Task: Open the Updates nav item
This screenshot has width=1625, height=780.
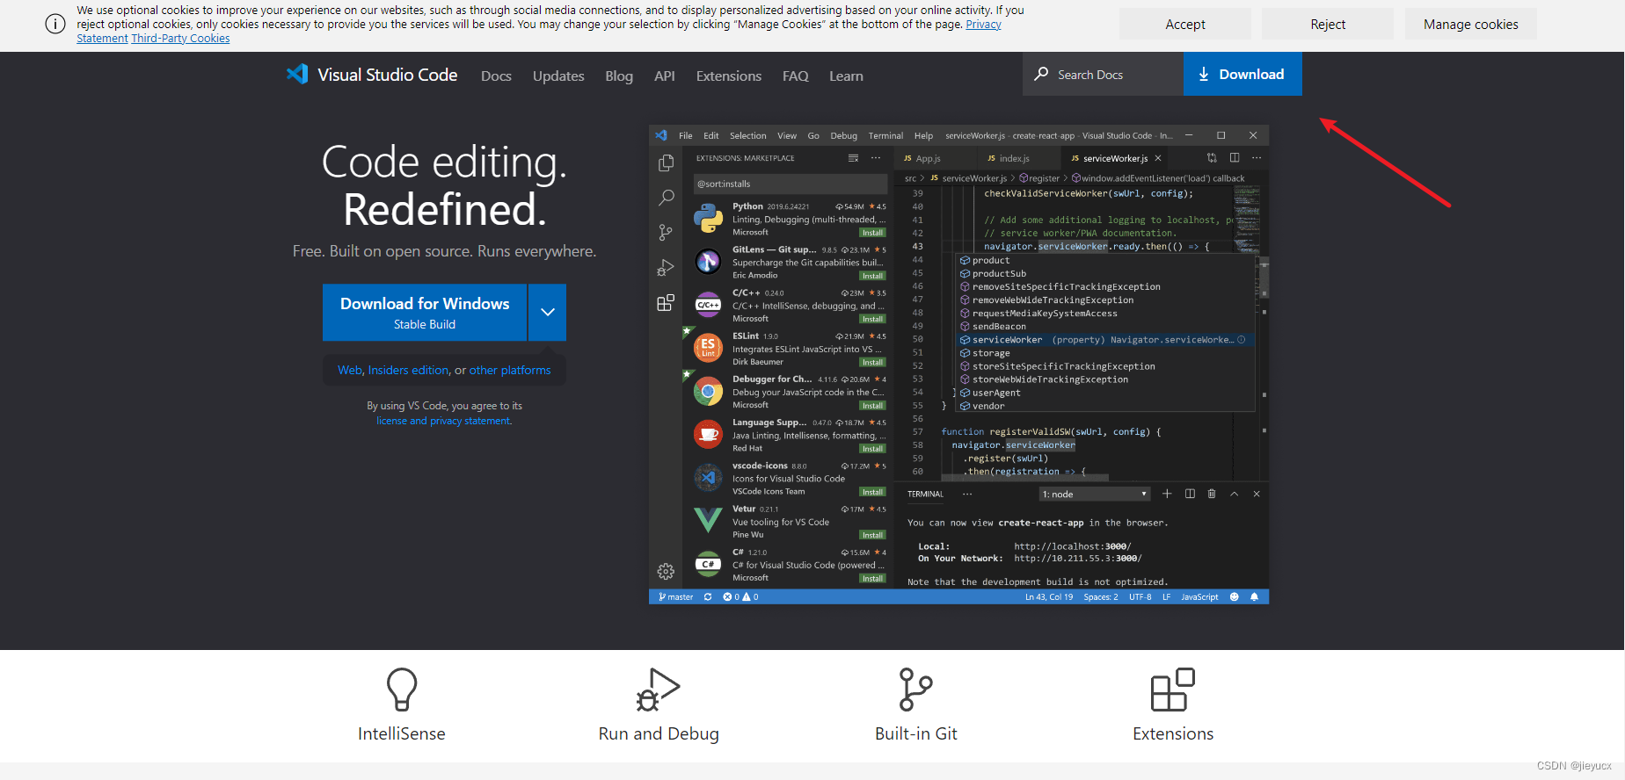Action: [x=558, y=76]
